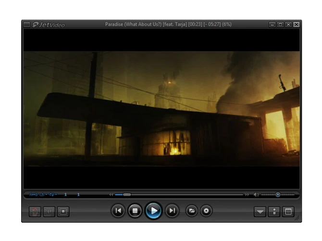Click the seek bar position thumb

127,195
